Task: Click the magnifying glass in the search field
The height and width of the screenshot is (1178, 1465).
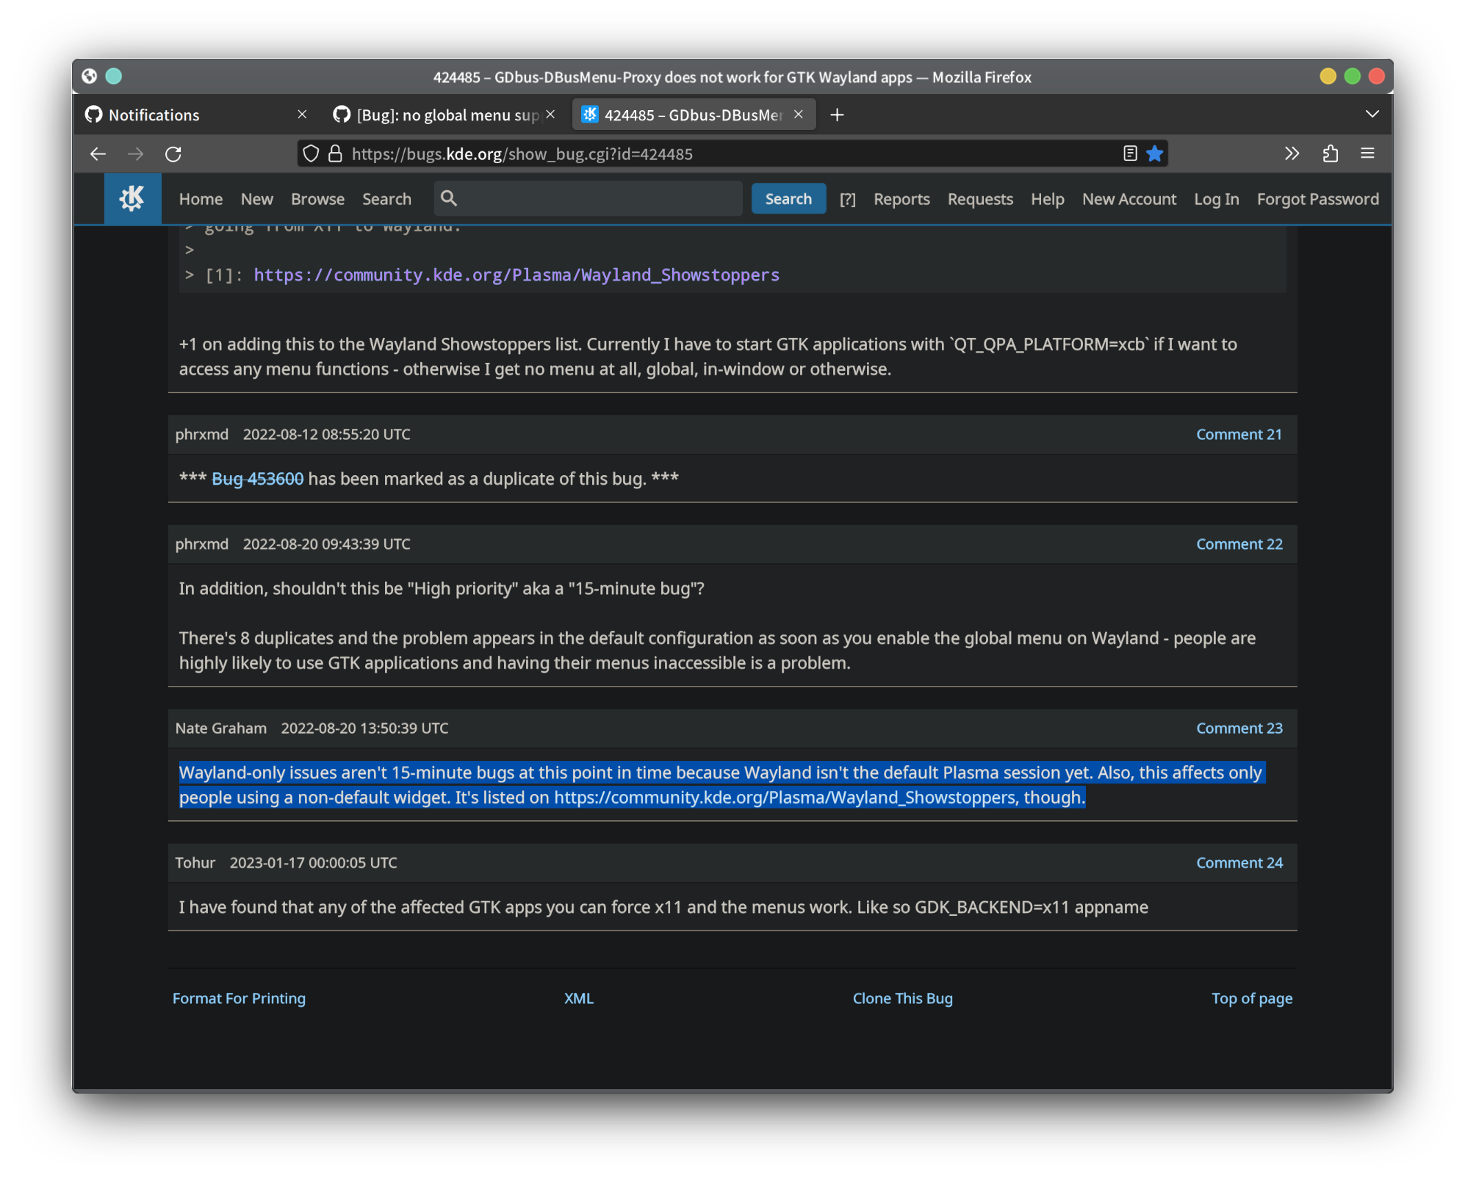Action: tap(448, 198)
